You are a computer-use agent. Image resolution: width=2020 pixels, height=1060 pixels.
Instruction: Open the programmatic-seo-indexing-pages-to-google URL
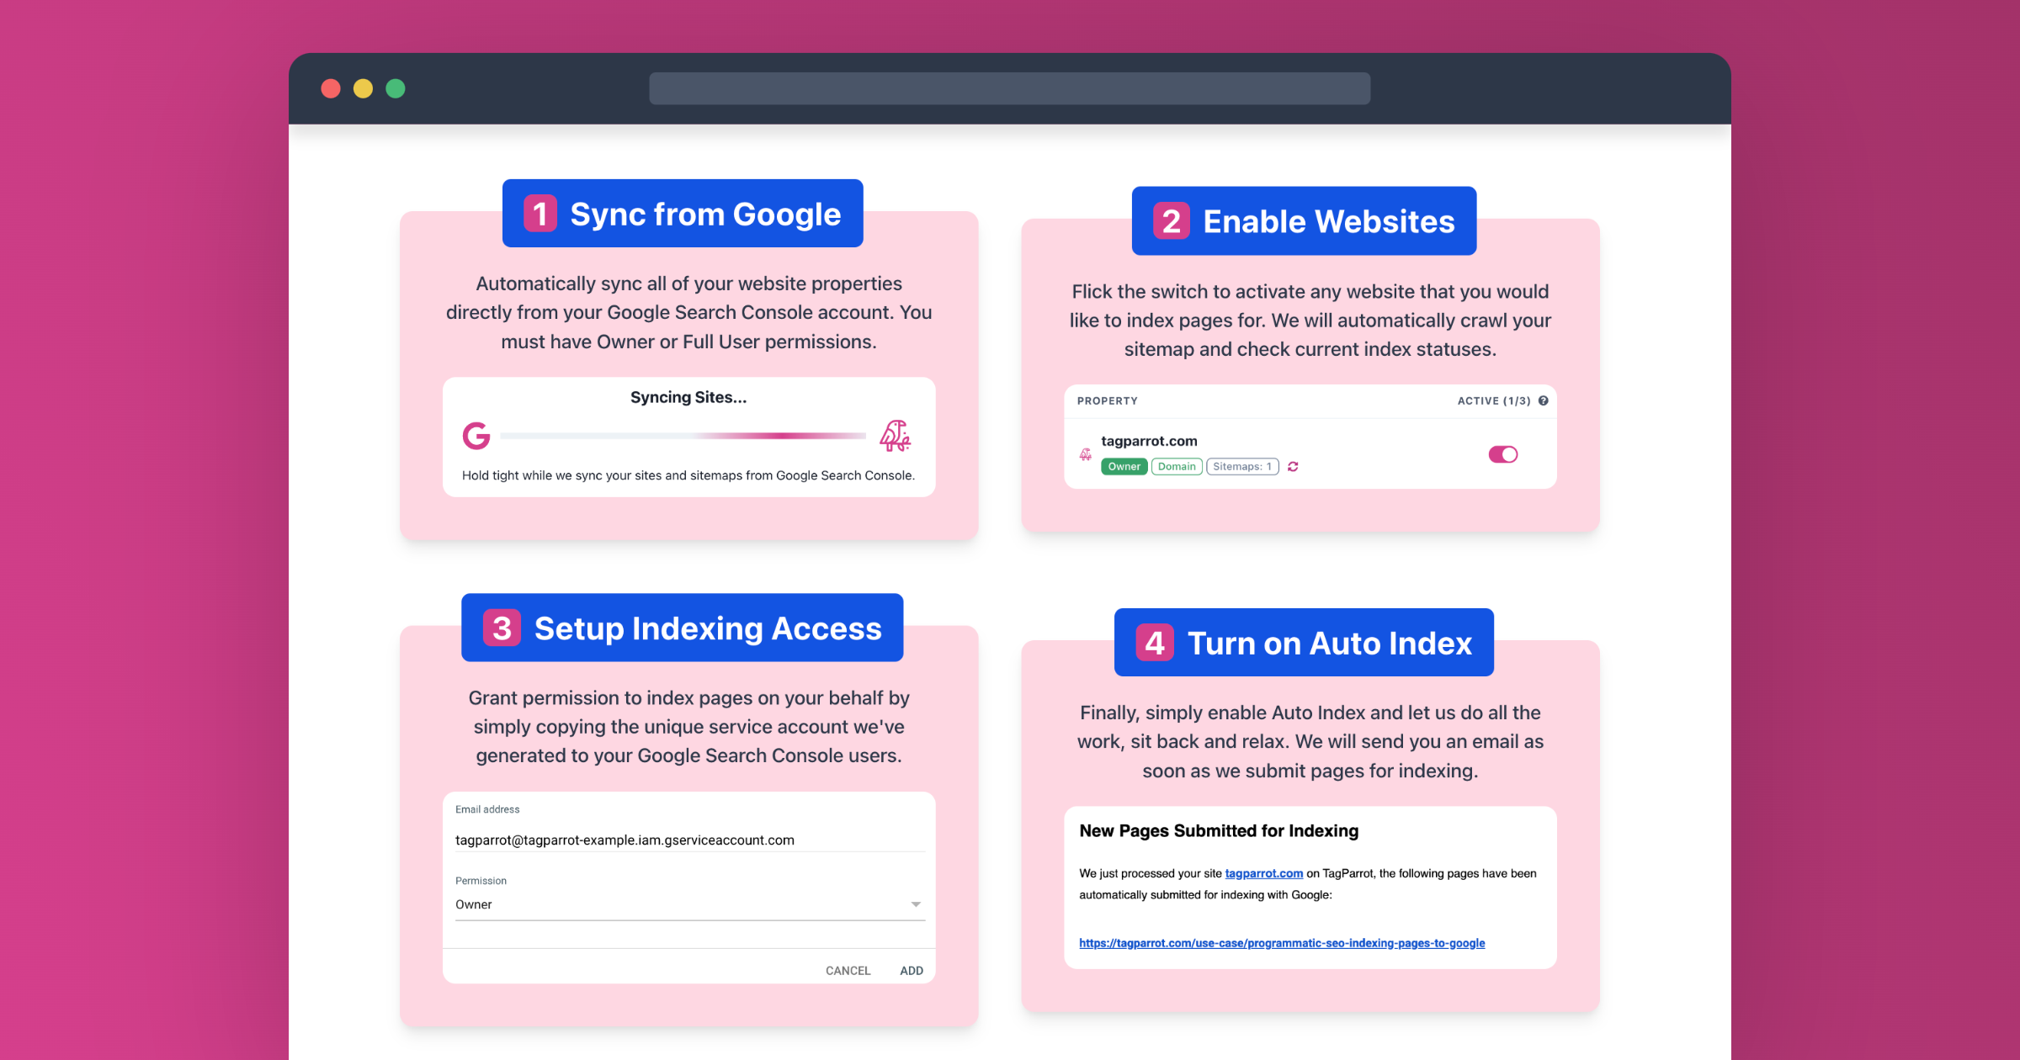[1282, 943]
